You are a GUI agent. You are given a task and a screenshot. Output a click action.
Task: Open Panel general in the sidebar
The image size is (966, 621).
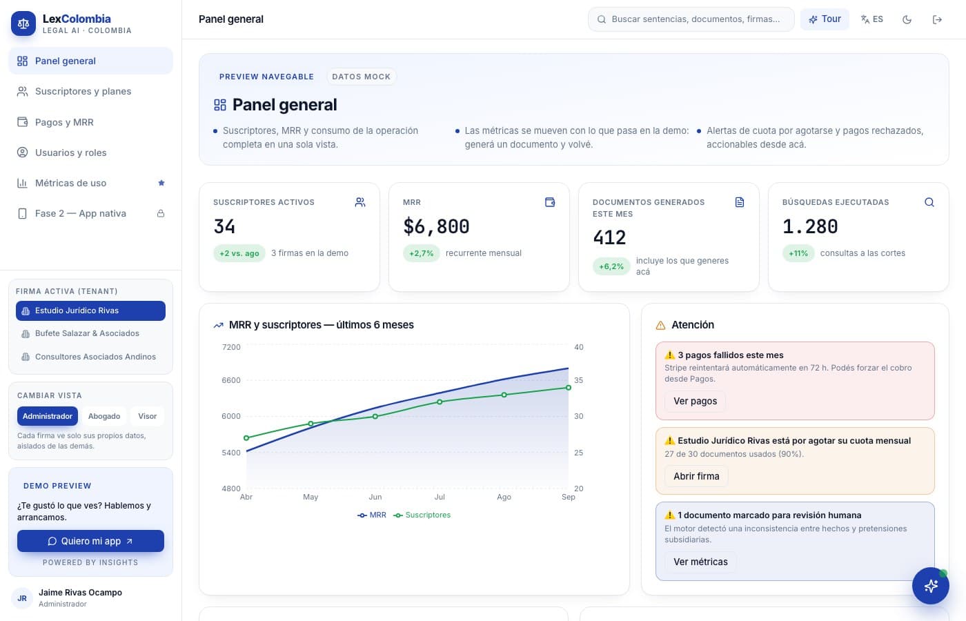click(x=90, y=61)
